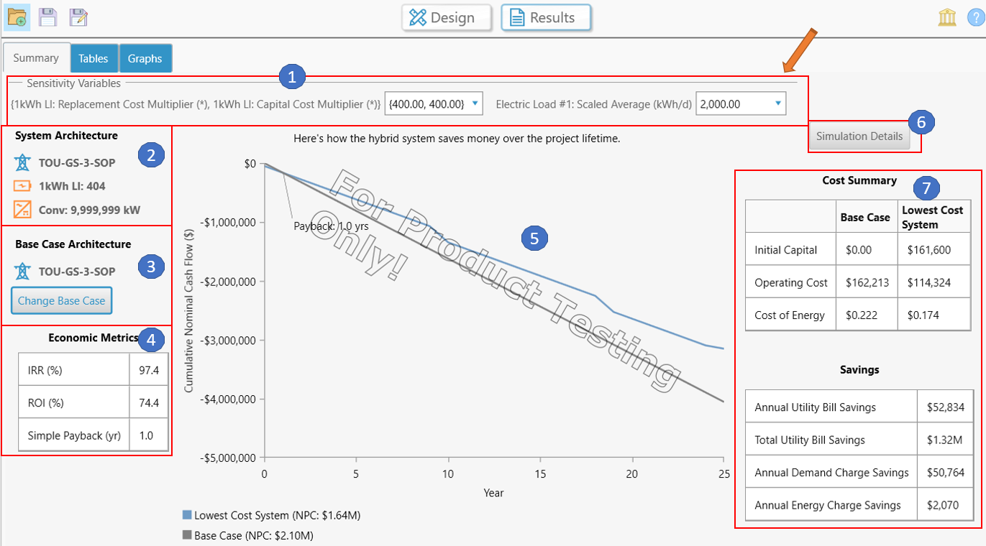Go to the Design view
The width and height of the screenshot is (986, 546).
click(x=447, y=18)
